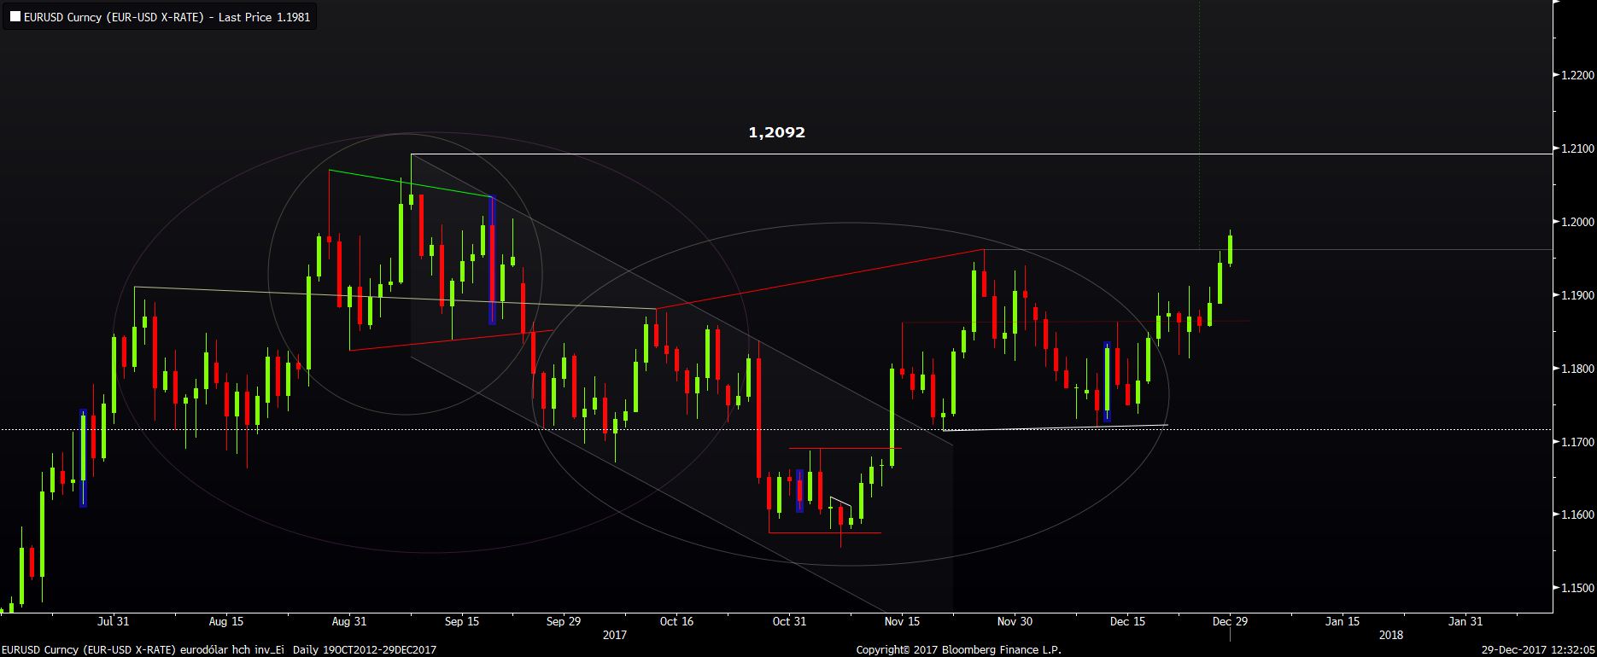Screen dimensions: 1597x657
Task: Click the 'Daily' periodicity text in the footer
Action: (x=306, y=649)
